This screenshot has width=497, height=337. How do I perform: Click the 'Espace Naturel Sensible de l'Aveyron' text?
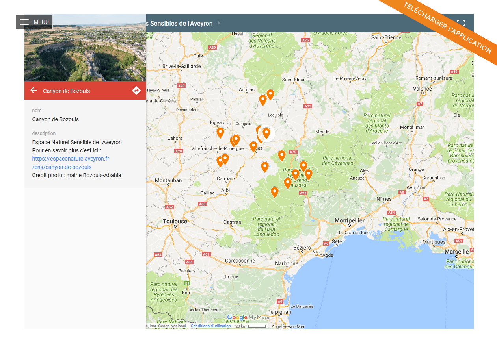point(77,142)
